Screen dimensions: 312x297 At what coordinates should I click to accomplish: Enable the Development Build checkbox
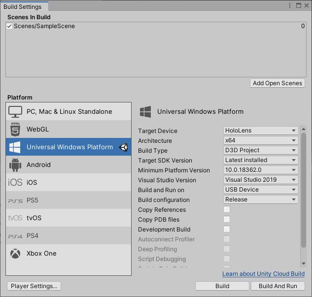click(x=227, y=229)
